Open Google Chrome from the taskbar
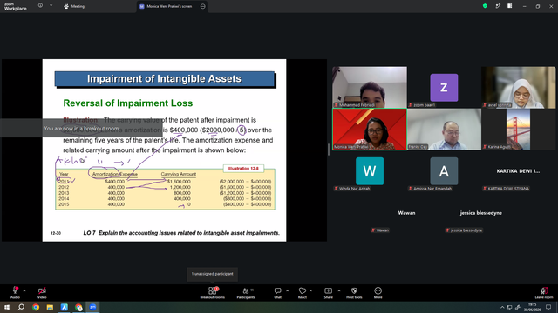The image size is (558, 313). coord(36,307)
